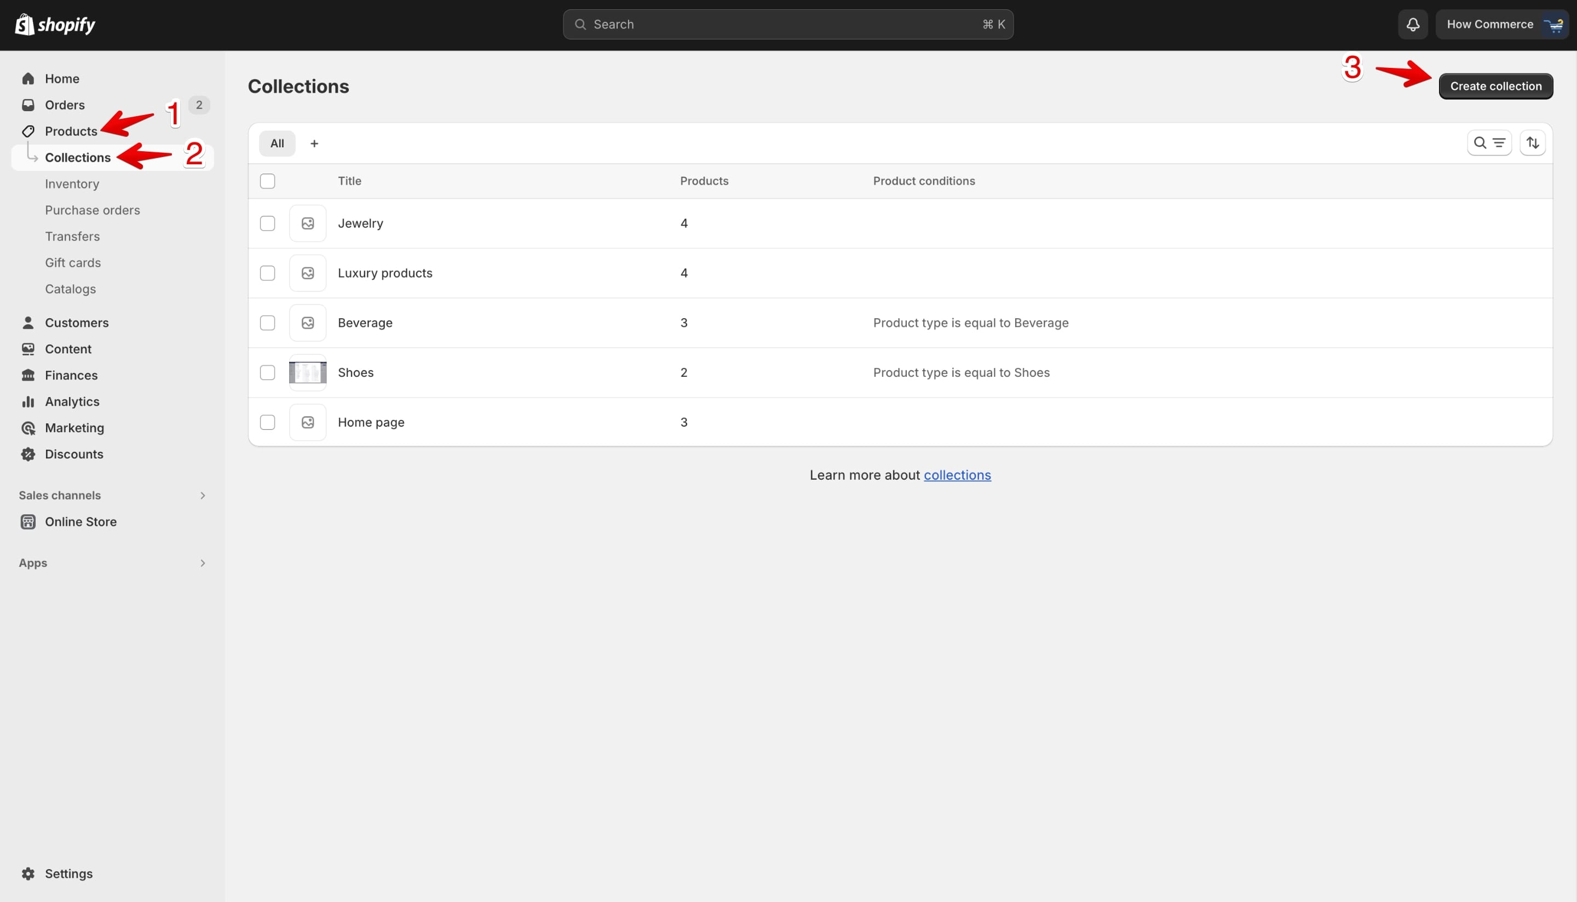Open the Home page collection title
The image size is (1577, 902).
[371, 422]
